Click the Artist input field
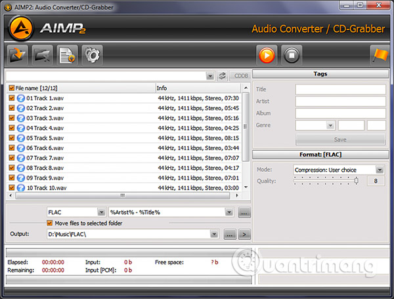This screenshot has width=394, height=299. (340, 102)
